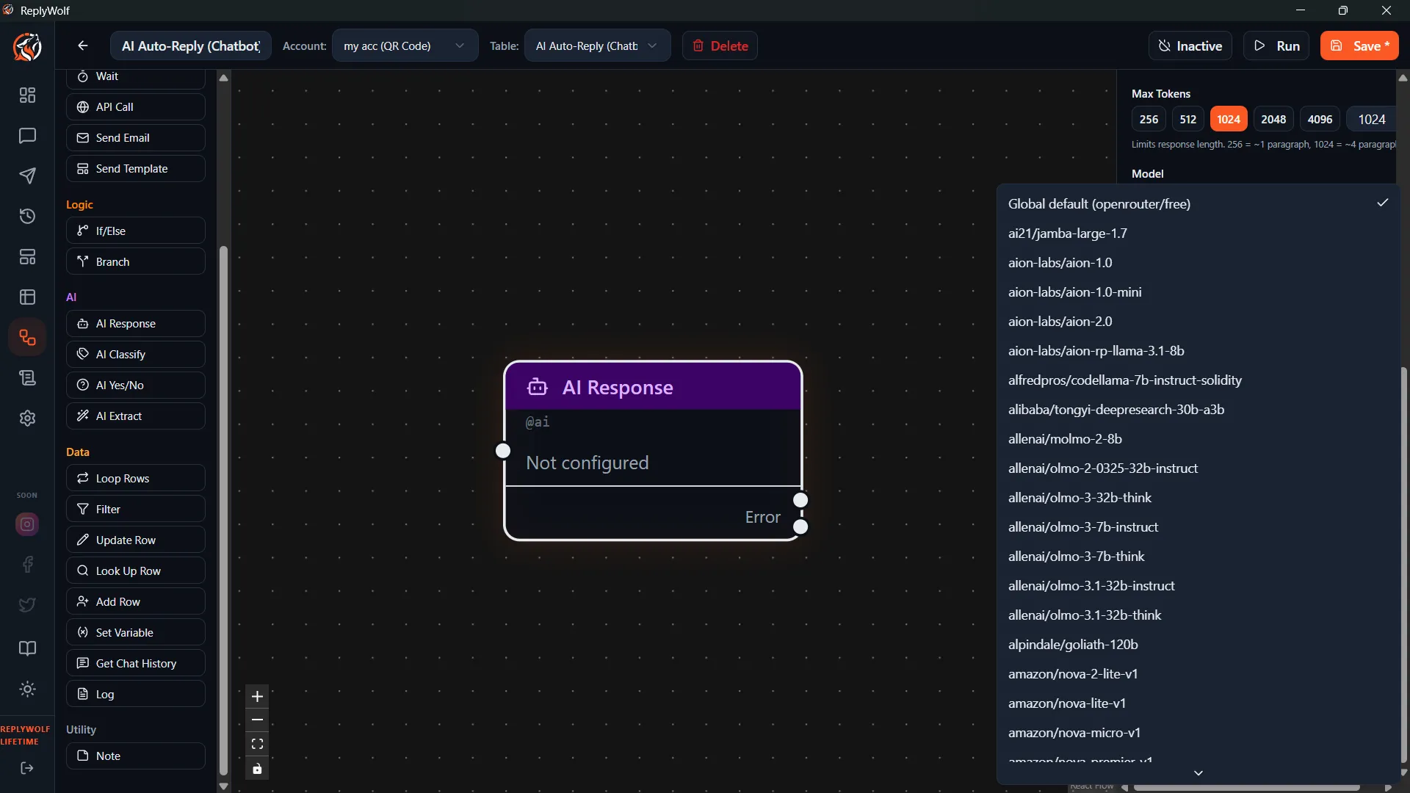Zoom in on canvas with plus button

coord(257,696)
